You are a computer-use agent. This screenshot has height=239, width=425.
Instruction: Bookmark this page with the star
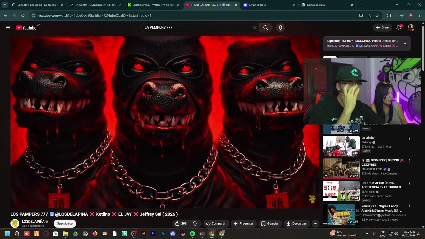(377, 15)
